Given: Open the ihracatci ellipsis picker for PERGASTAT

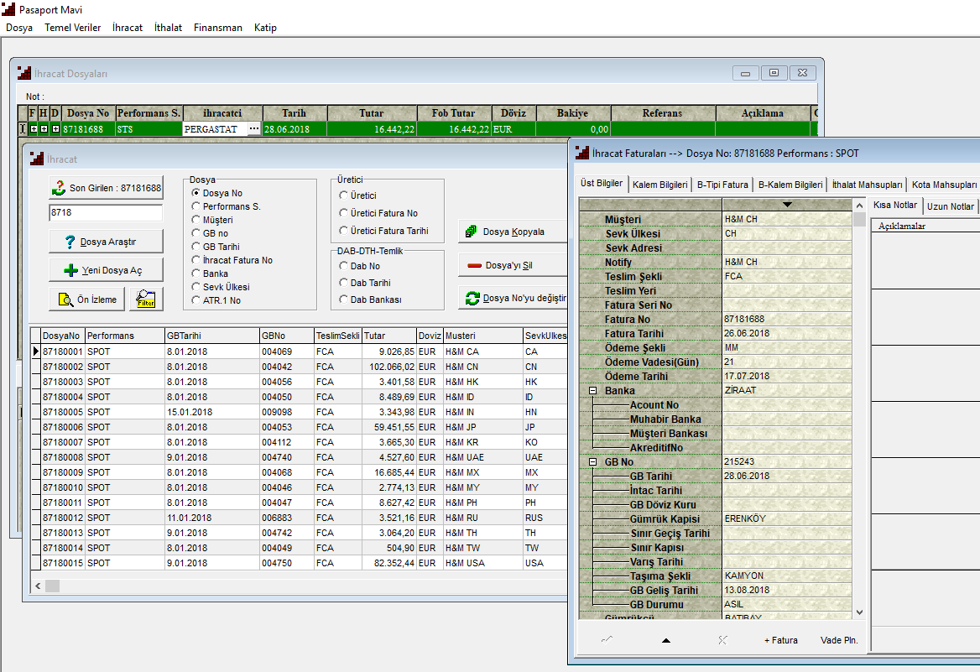Looking at the screenshot, I should (x=254, y=129).
